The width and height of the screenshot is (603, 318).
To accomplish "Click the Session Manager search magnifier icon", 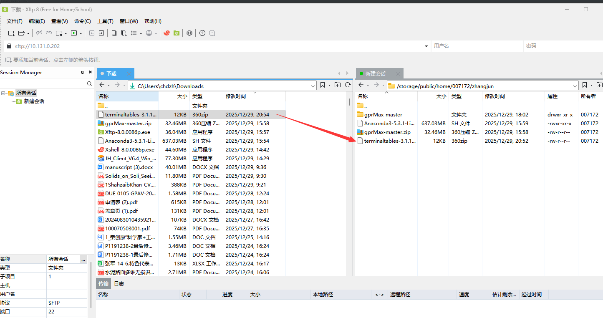I will click(x=89, y=84).
